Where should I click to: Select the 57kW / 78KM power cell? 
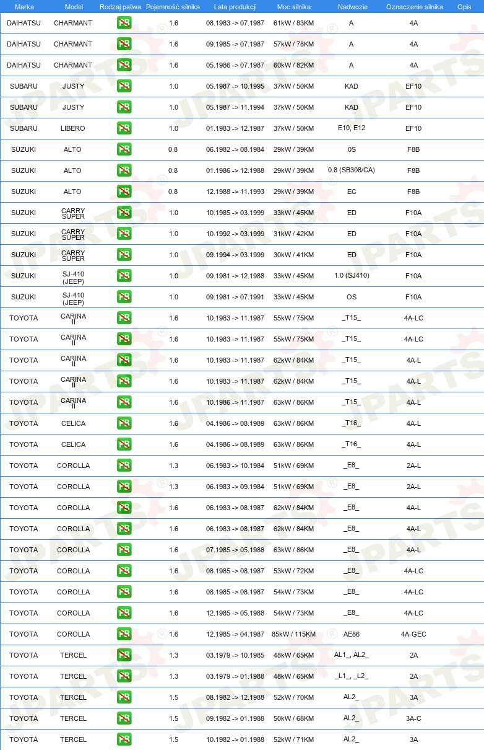point(293,44)
